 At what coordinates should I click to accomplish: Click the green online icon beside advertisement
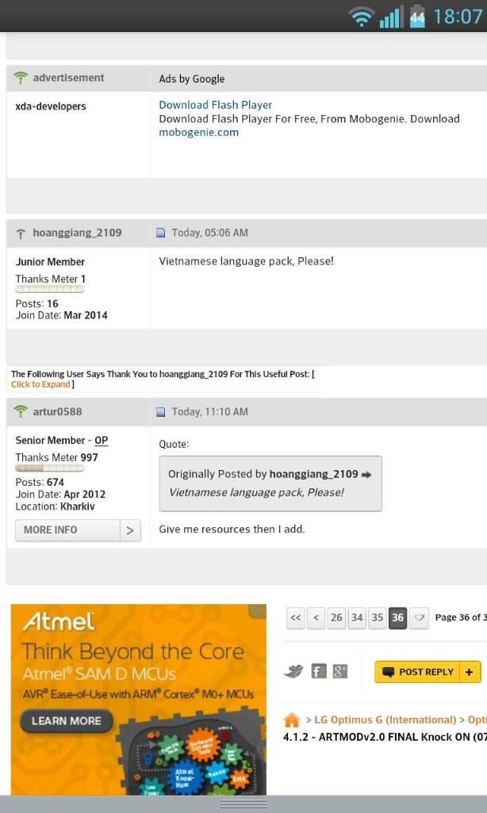tap(20, 79)
